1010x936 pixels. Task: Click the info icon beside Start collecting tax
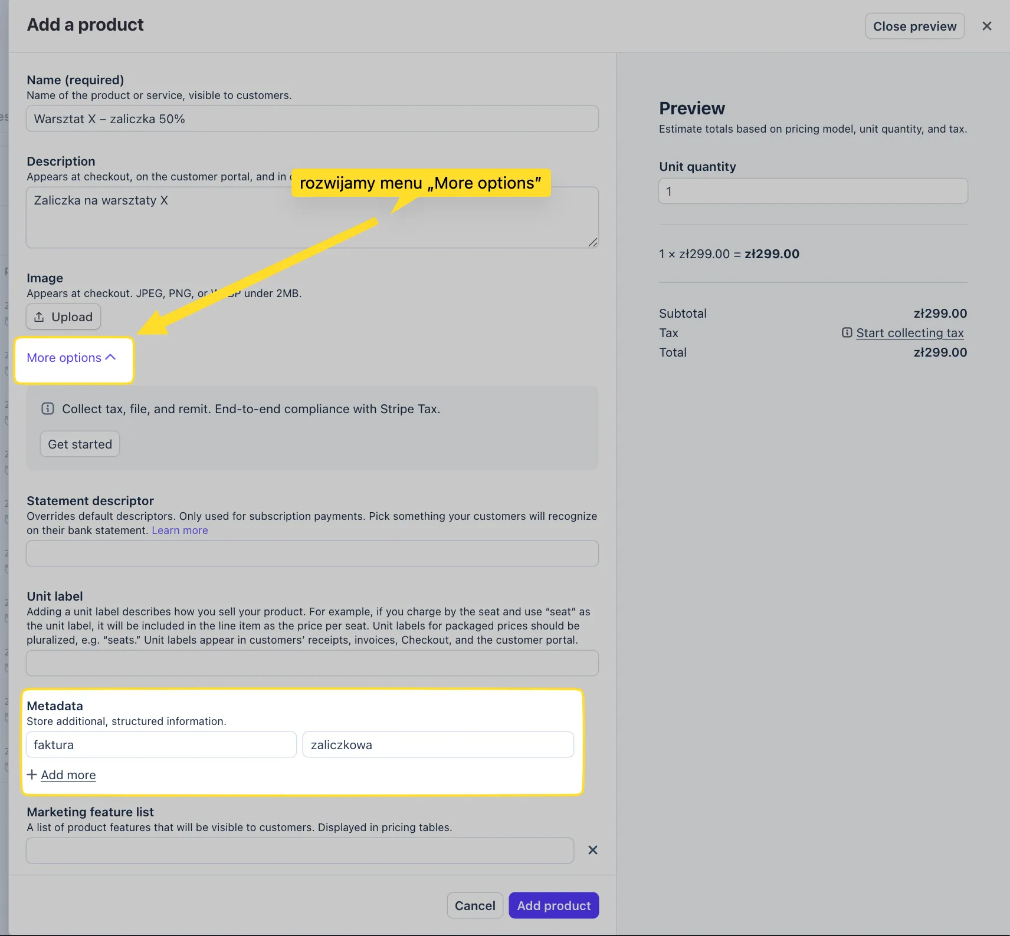tap(848, 332)
